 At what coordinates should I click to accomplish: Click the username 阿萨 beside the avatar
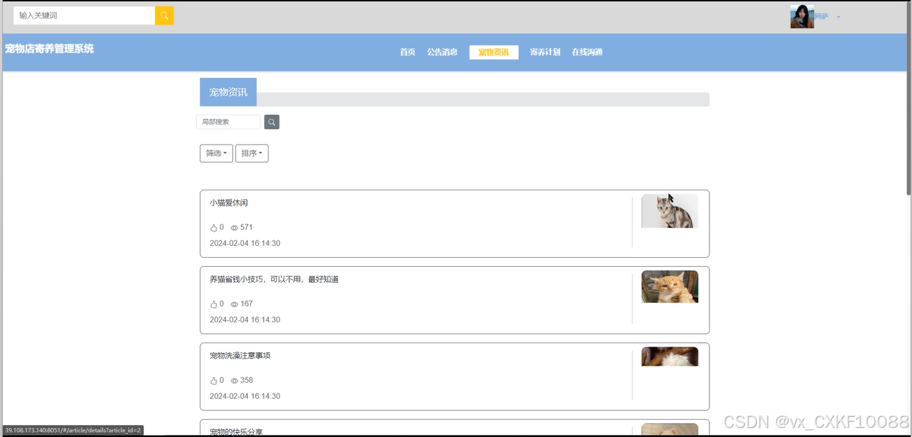click(822, 17)
